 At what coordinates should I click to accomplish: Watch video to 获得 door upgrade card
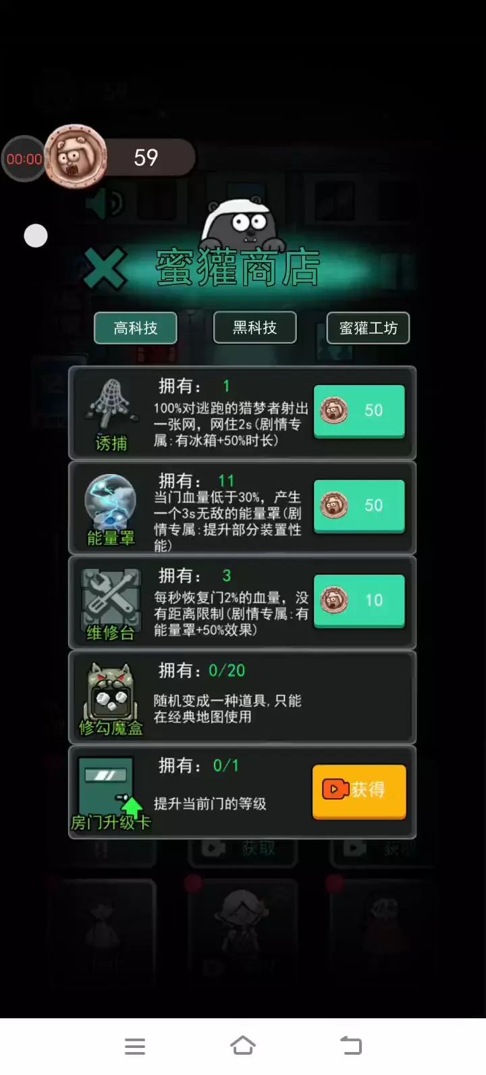(x=359, y=791)
